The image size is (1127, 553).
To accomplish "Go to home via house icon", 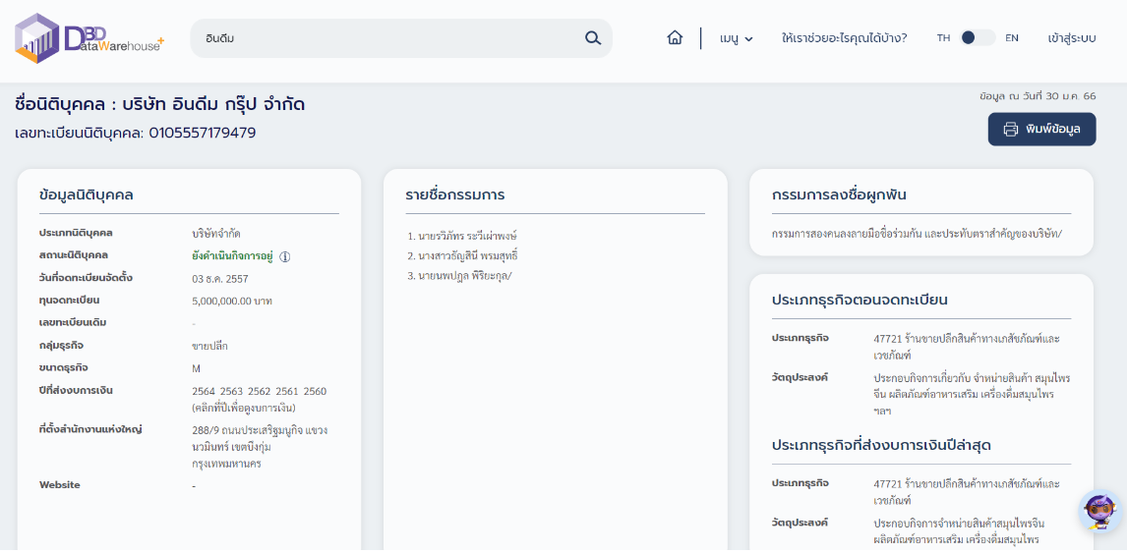I will pyautogui.click(x=675, y=38).
